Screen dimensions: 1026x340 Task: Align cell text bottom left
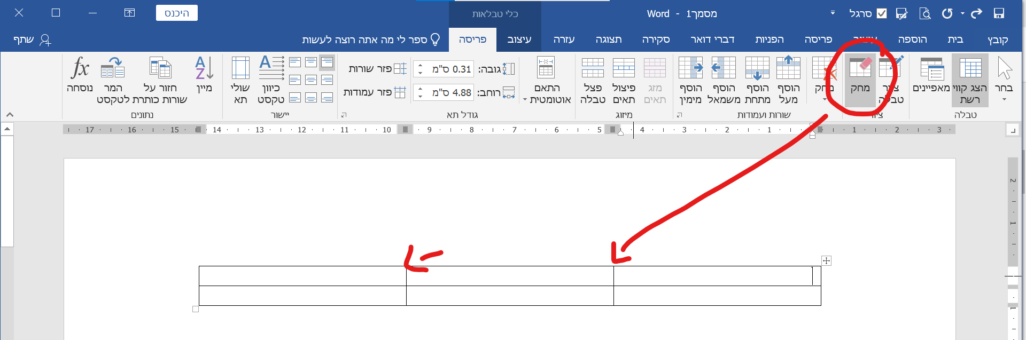295,98
